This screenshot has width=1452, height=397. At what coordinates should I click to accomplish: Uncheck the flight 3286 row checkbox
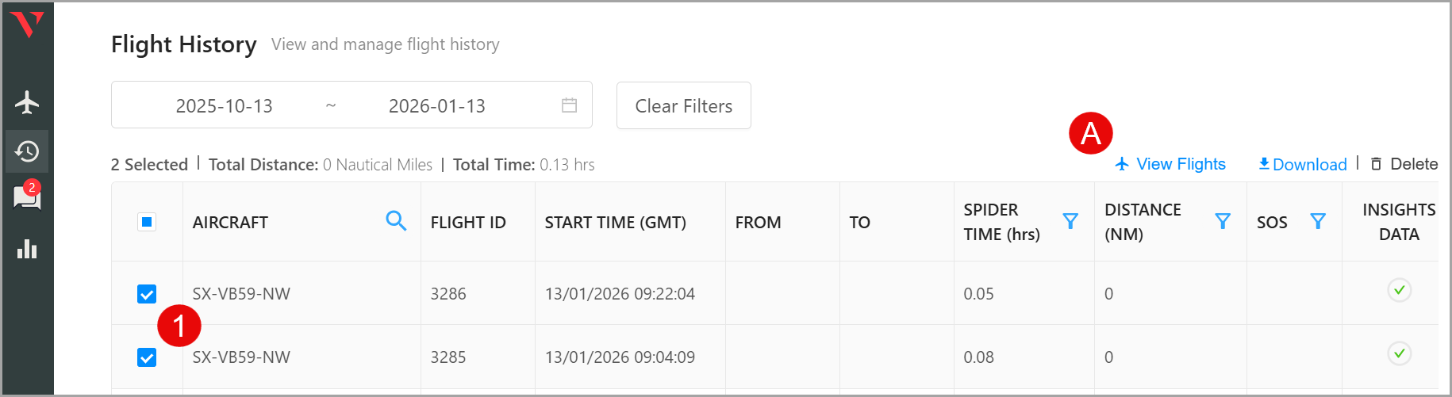pyautogui.click(x=147, y=294)
